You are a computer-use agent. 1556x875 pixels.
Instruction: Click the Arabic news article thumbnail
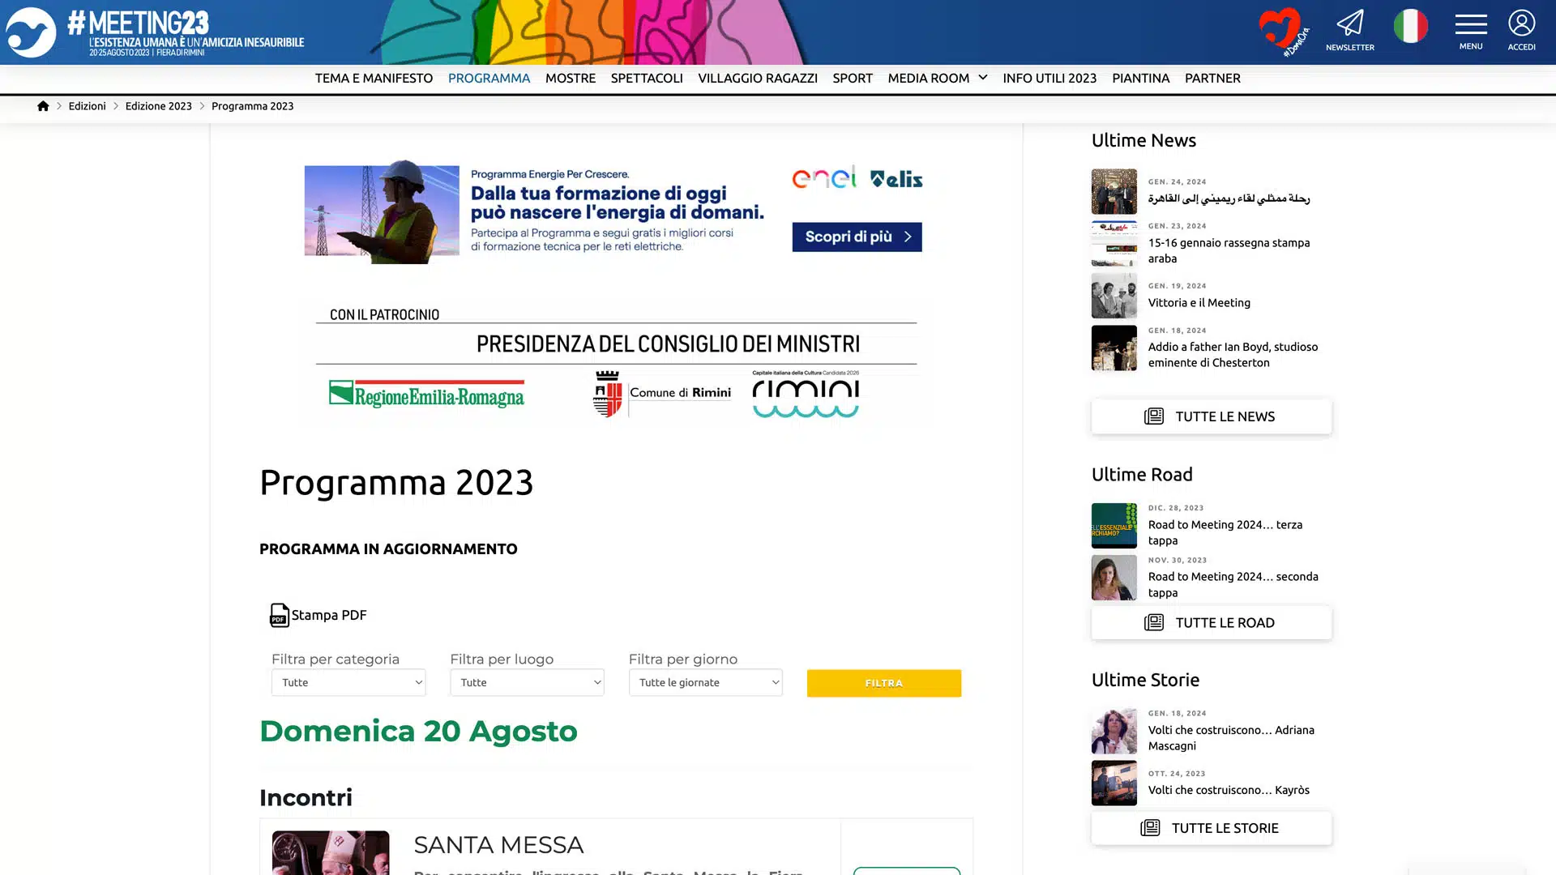(1114, 191)
